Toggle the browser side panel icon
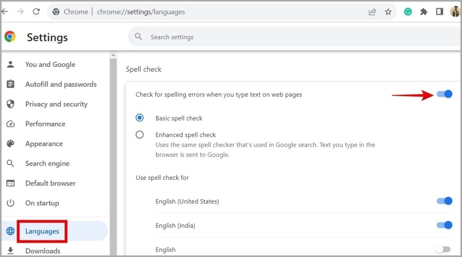This screenshot has height=257, width=462. point(439,12)
